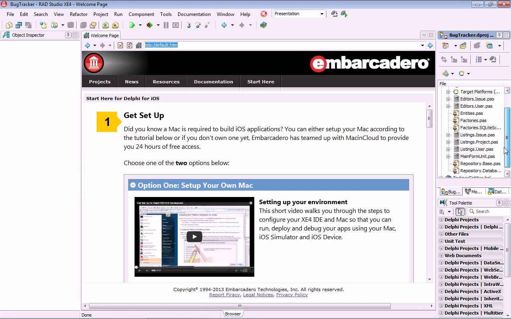Switch to the Resources tab
This screenshot has height=319, width=511.
tap(166, 82)
